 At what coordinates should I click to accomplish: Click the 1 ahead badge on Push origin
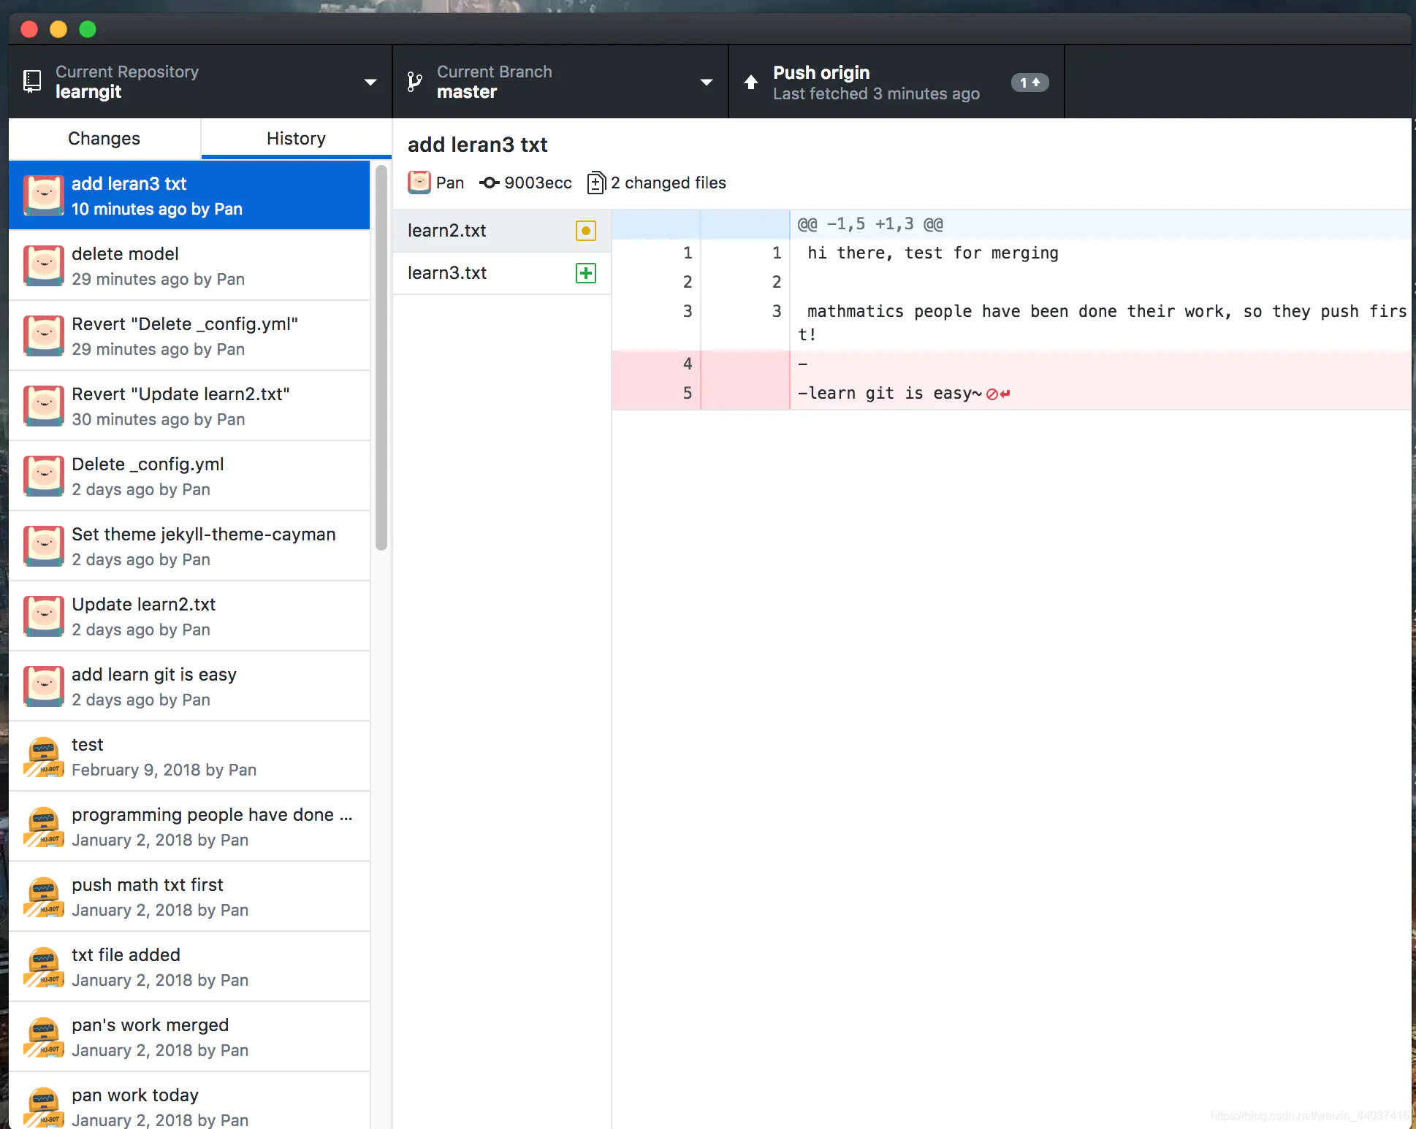(x=1029, y=83)
